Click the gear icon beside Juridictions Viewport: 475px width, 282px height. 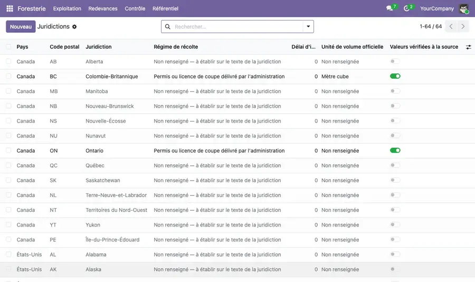[x=74, y=27]
